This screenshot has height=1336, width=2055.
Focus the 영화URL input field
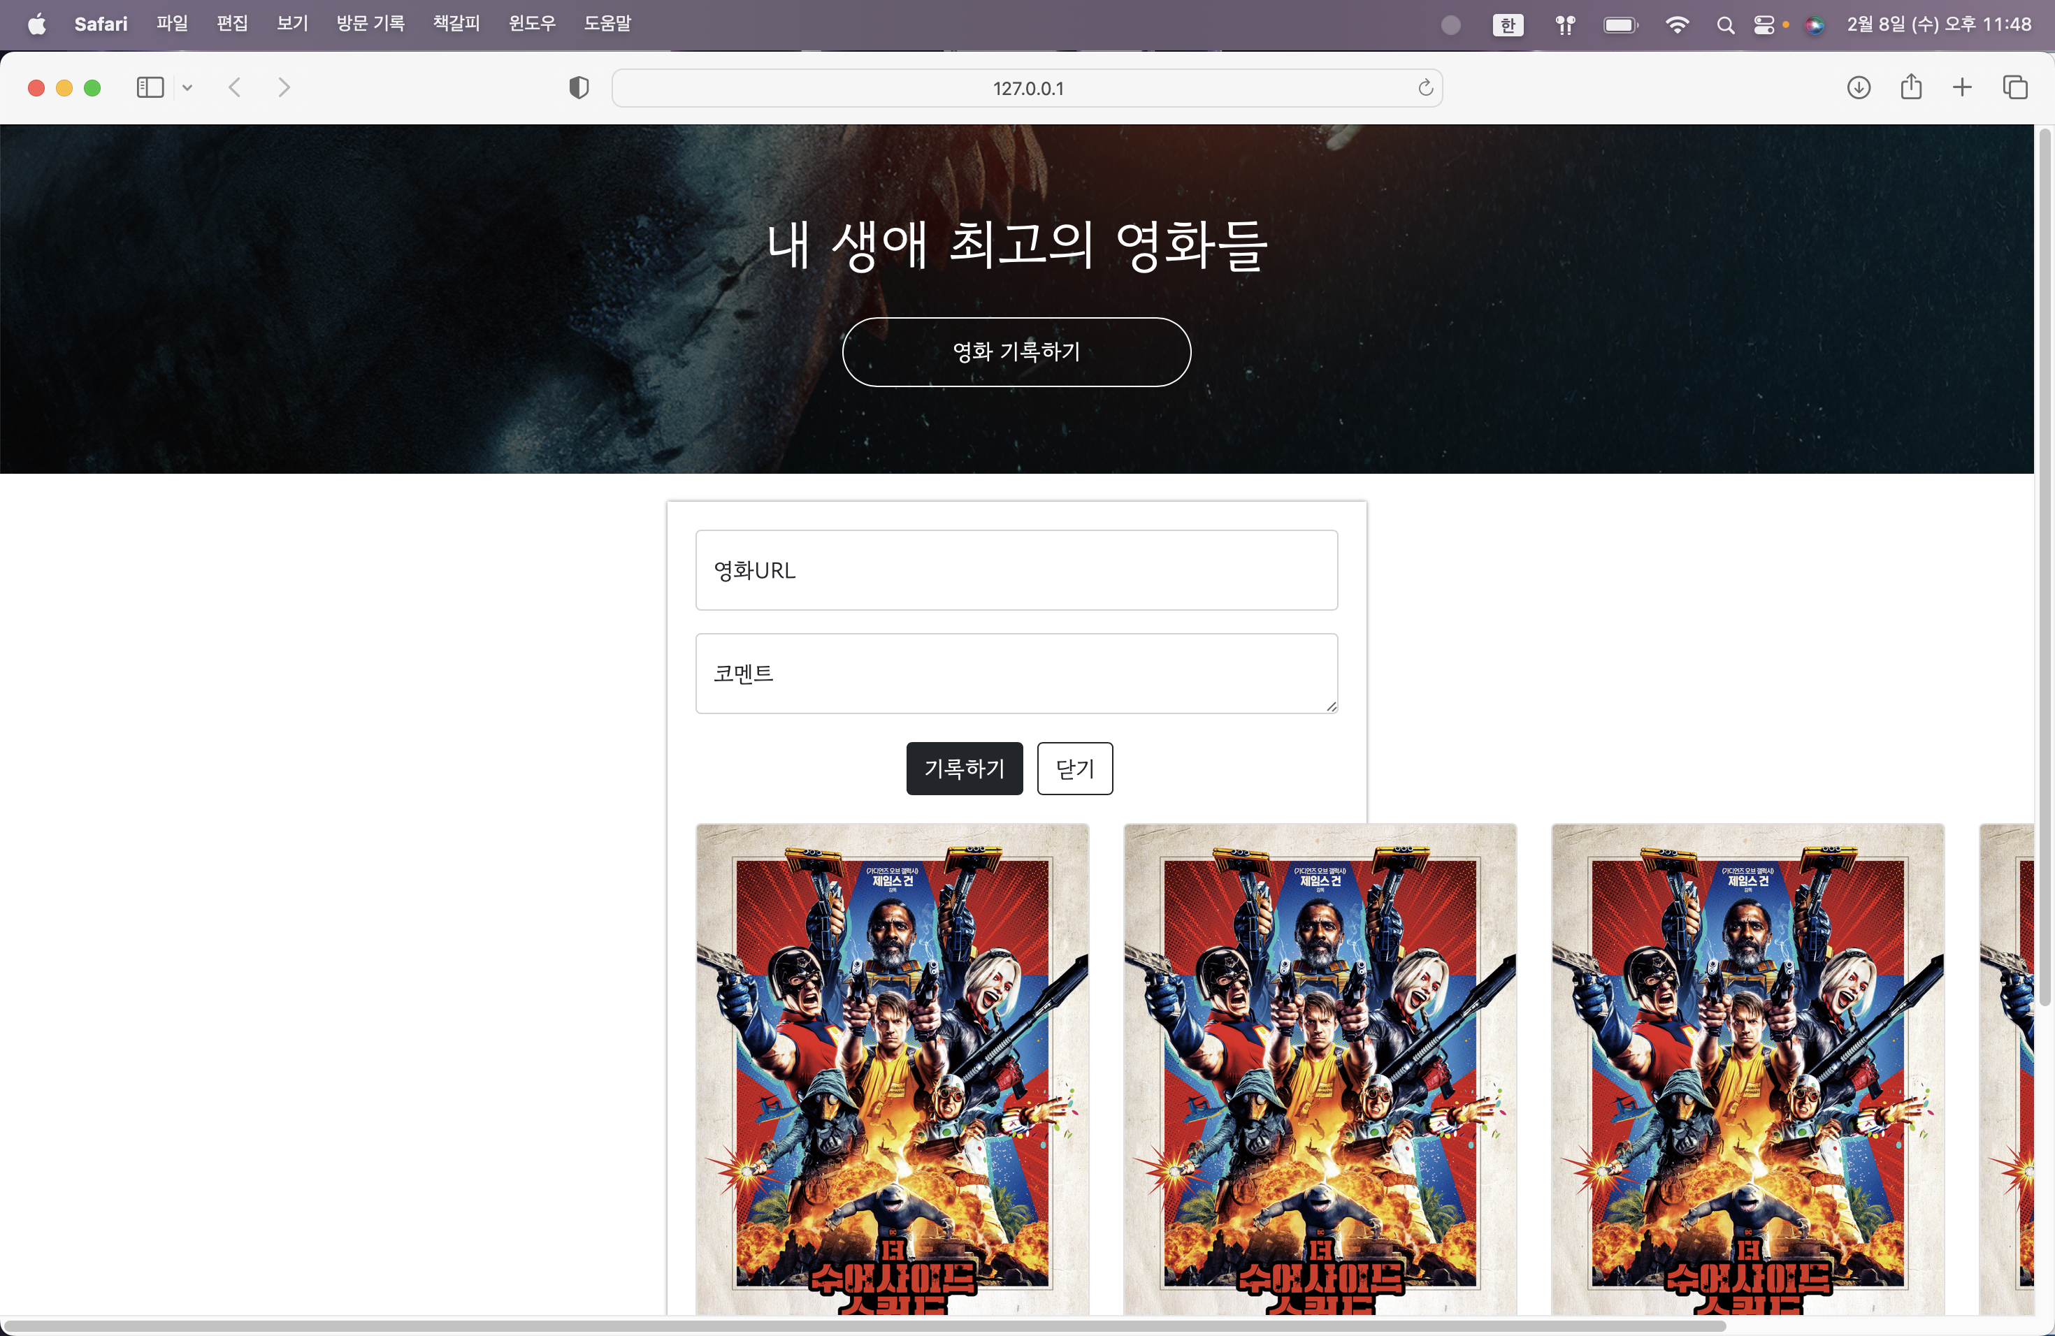[1016, 569]
